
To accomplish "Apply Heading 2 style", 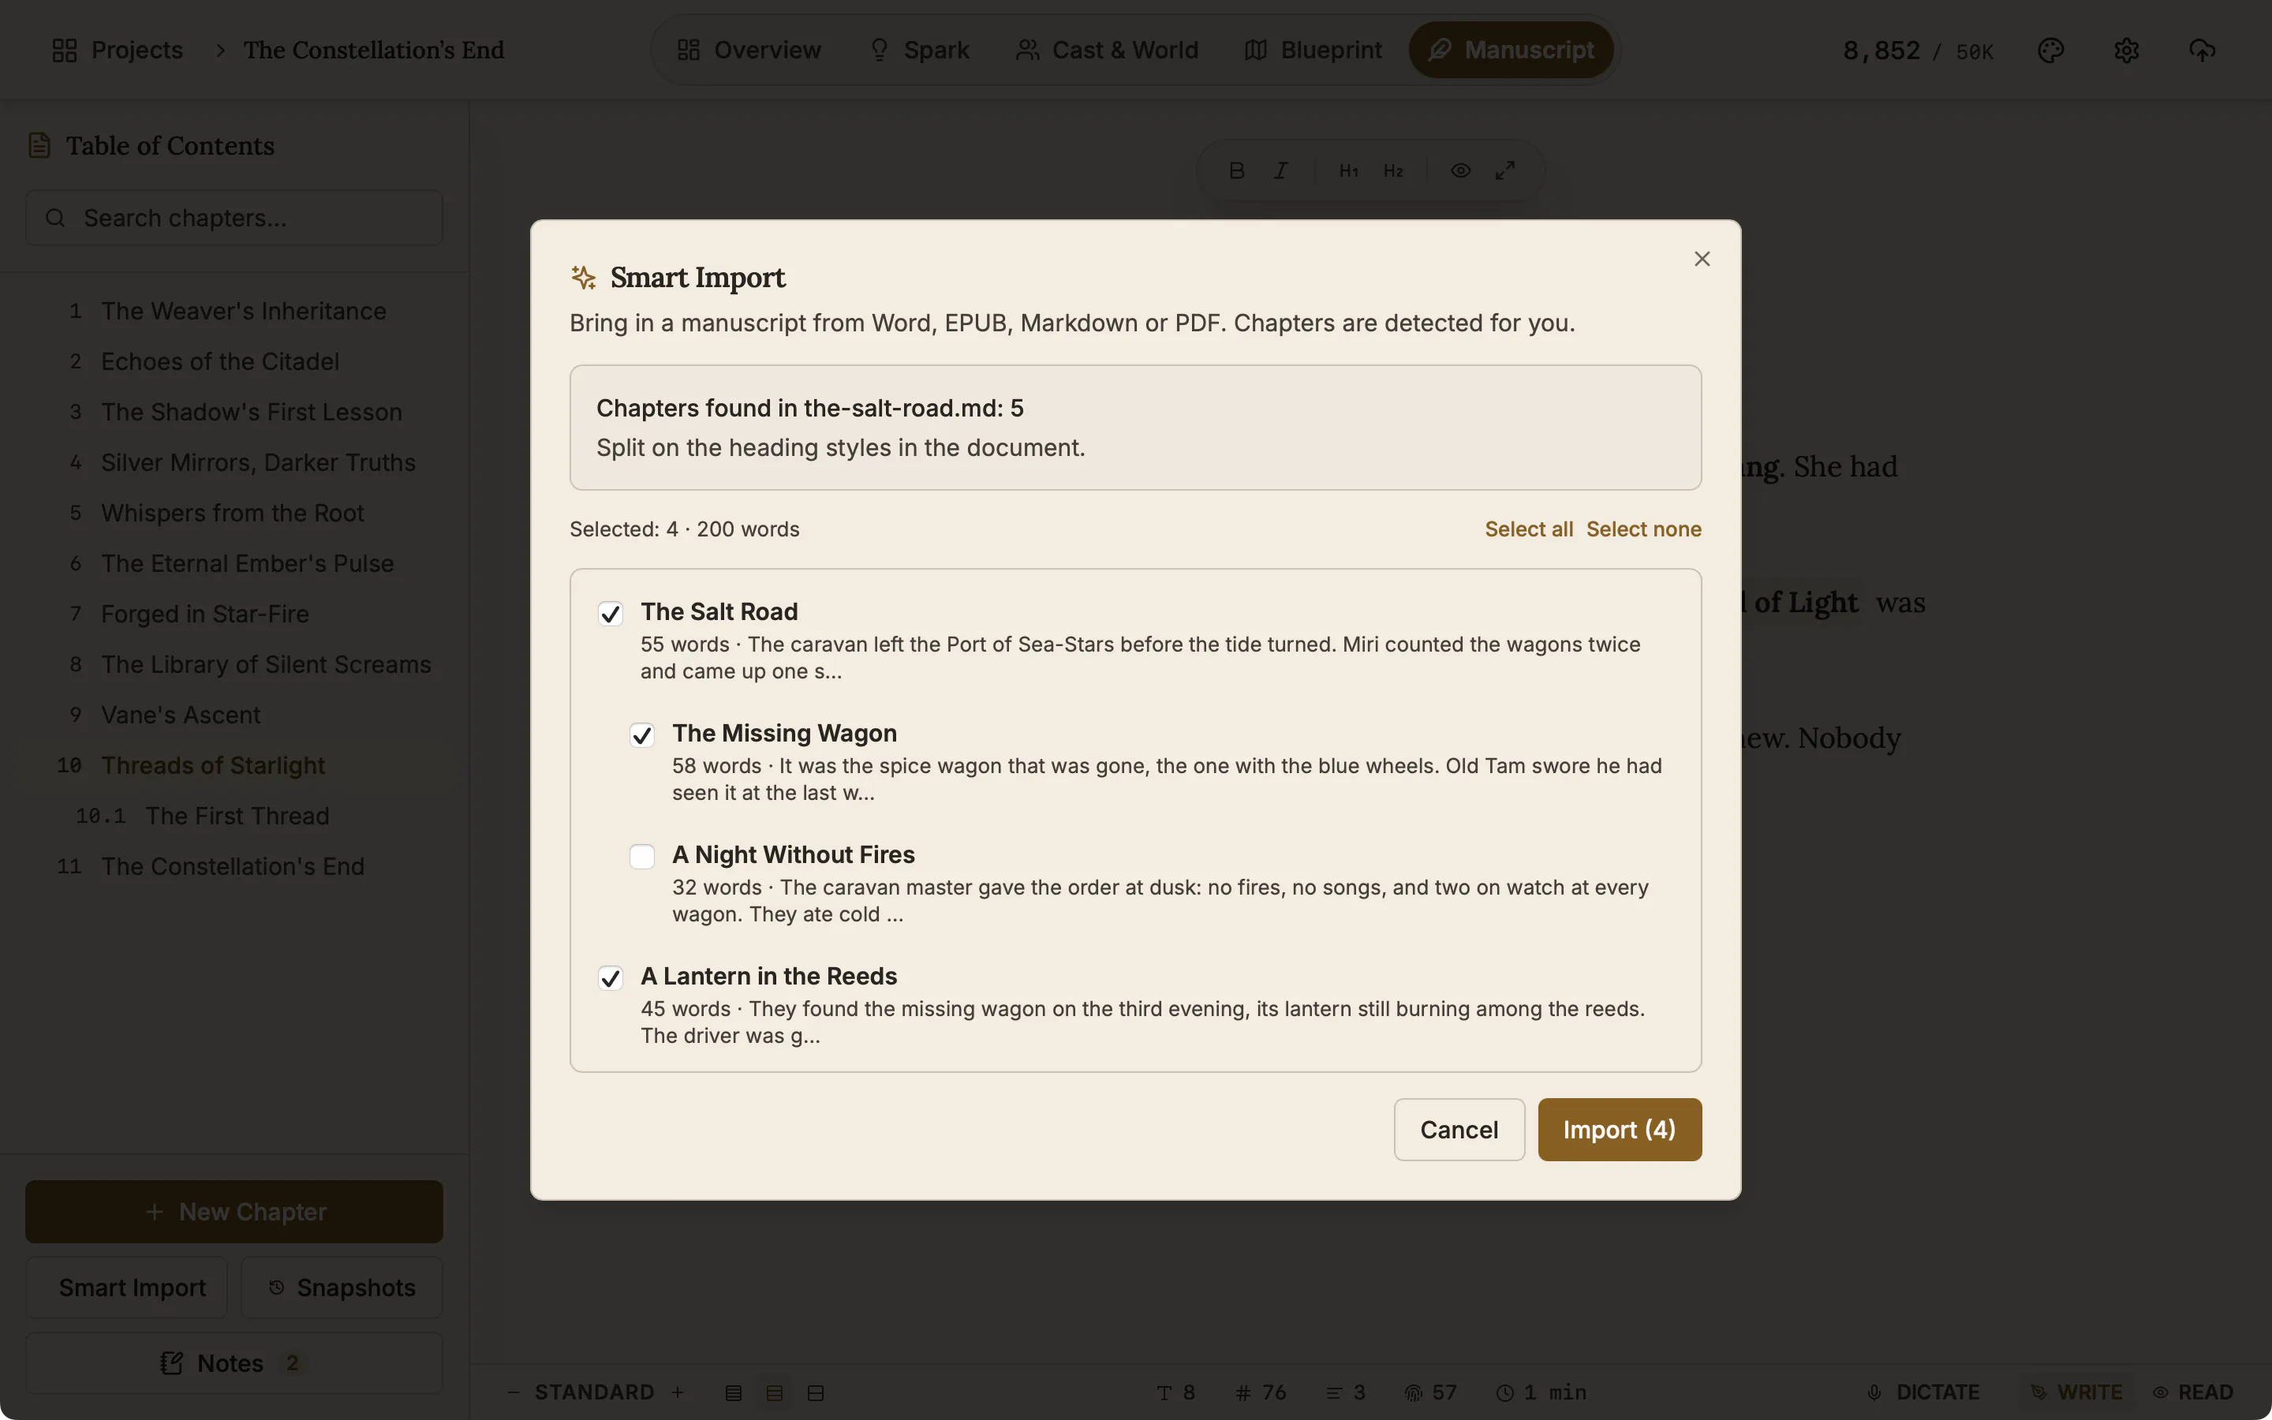I will pyautogui.click(x=1393, y=170).
